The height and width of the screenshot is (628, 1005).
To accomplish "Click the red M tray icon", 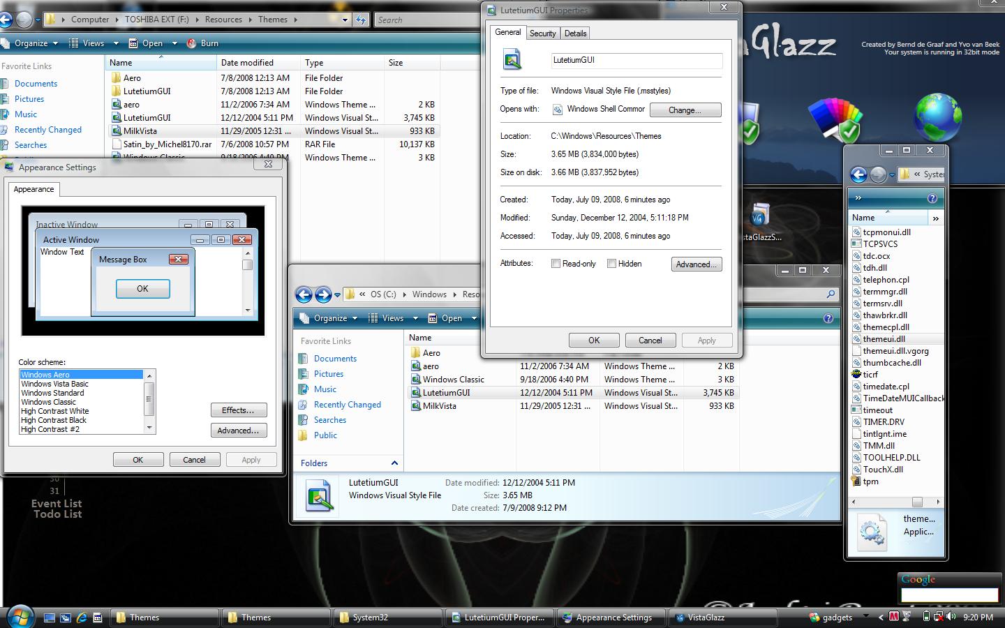I will 894,617.
